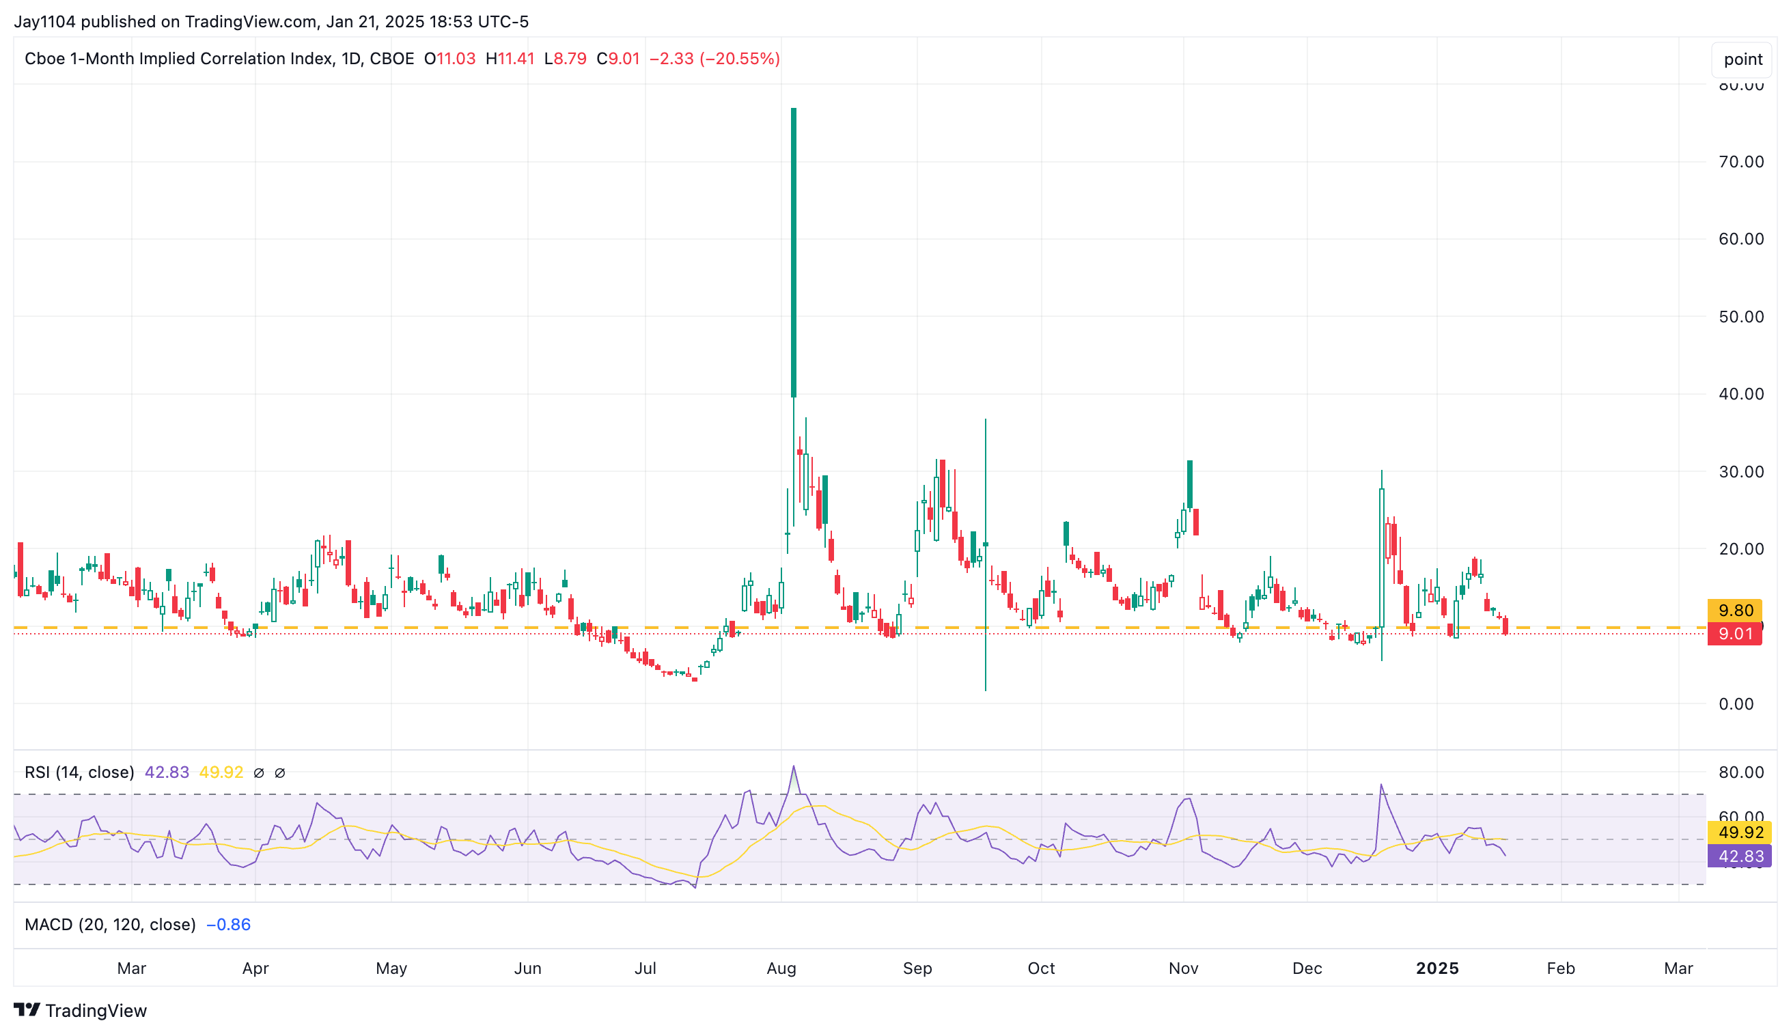
Task: Click the red 9.01 price axis label
Action: (1734, 634)
